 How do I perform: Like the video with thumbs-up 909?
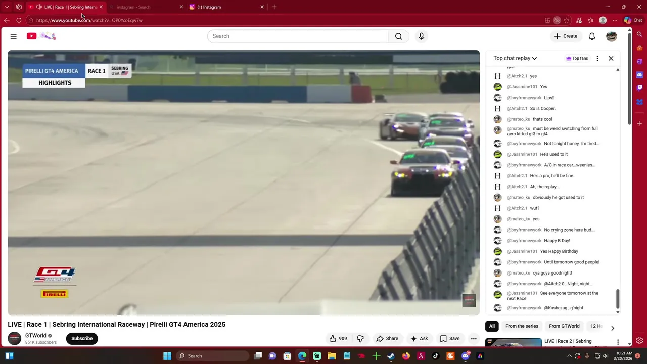(x=338, y=339)
